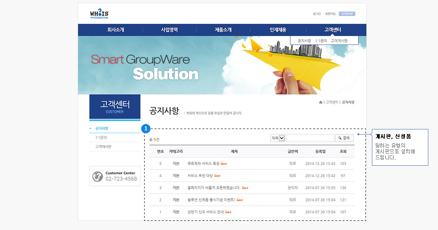The image size is (438, 230).
Task: Click the HOT badge on post 5
Action: [224, 163]
